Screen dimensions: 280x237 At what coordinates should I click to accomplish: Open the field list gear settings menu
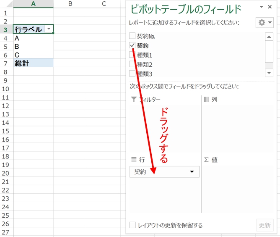coord(265,22)
